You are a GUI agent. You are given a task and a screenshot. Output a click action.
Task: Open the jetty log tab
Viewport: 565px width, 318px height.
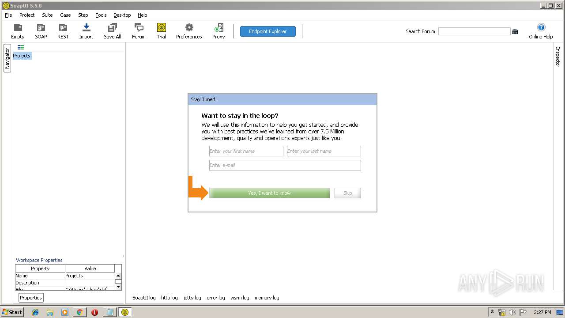tap(192, 298)
